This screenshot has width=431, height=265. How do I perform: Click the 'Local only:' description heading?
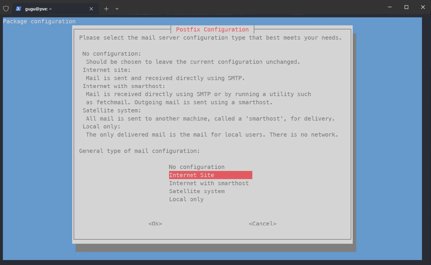[x=102, y=126]
